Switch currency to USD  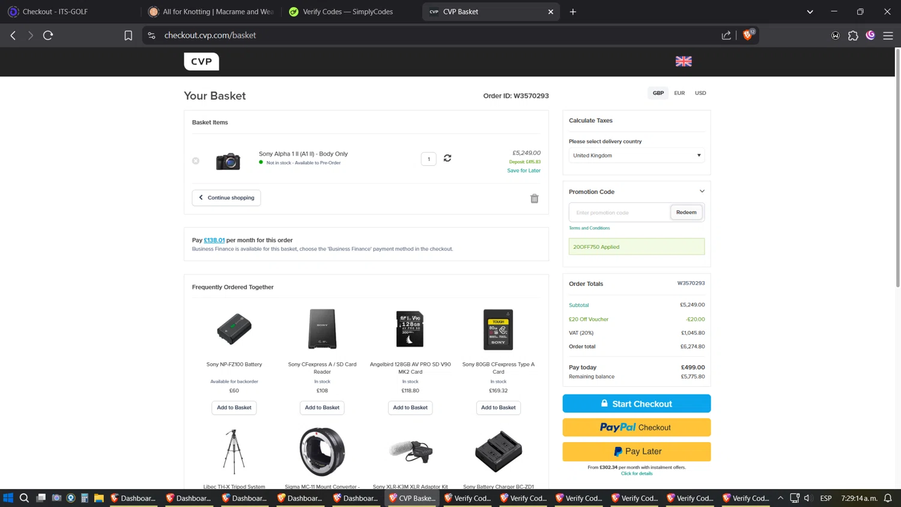click(700, 93)
